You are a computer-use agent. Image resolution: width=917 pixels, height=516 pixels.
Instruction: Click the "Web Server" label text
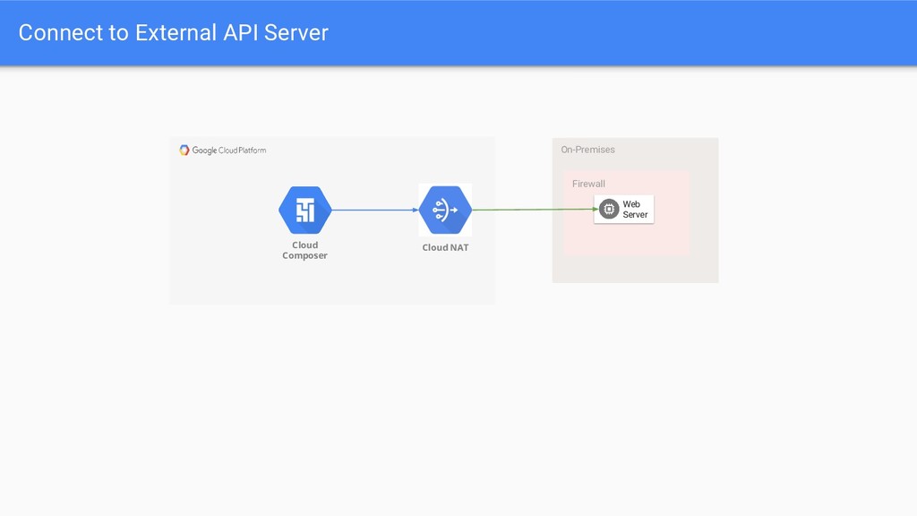pos(635,210)
